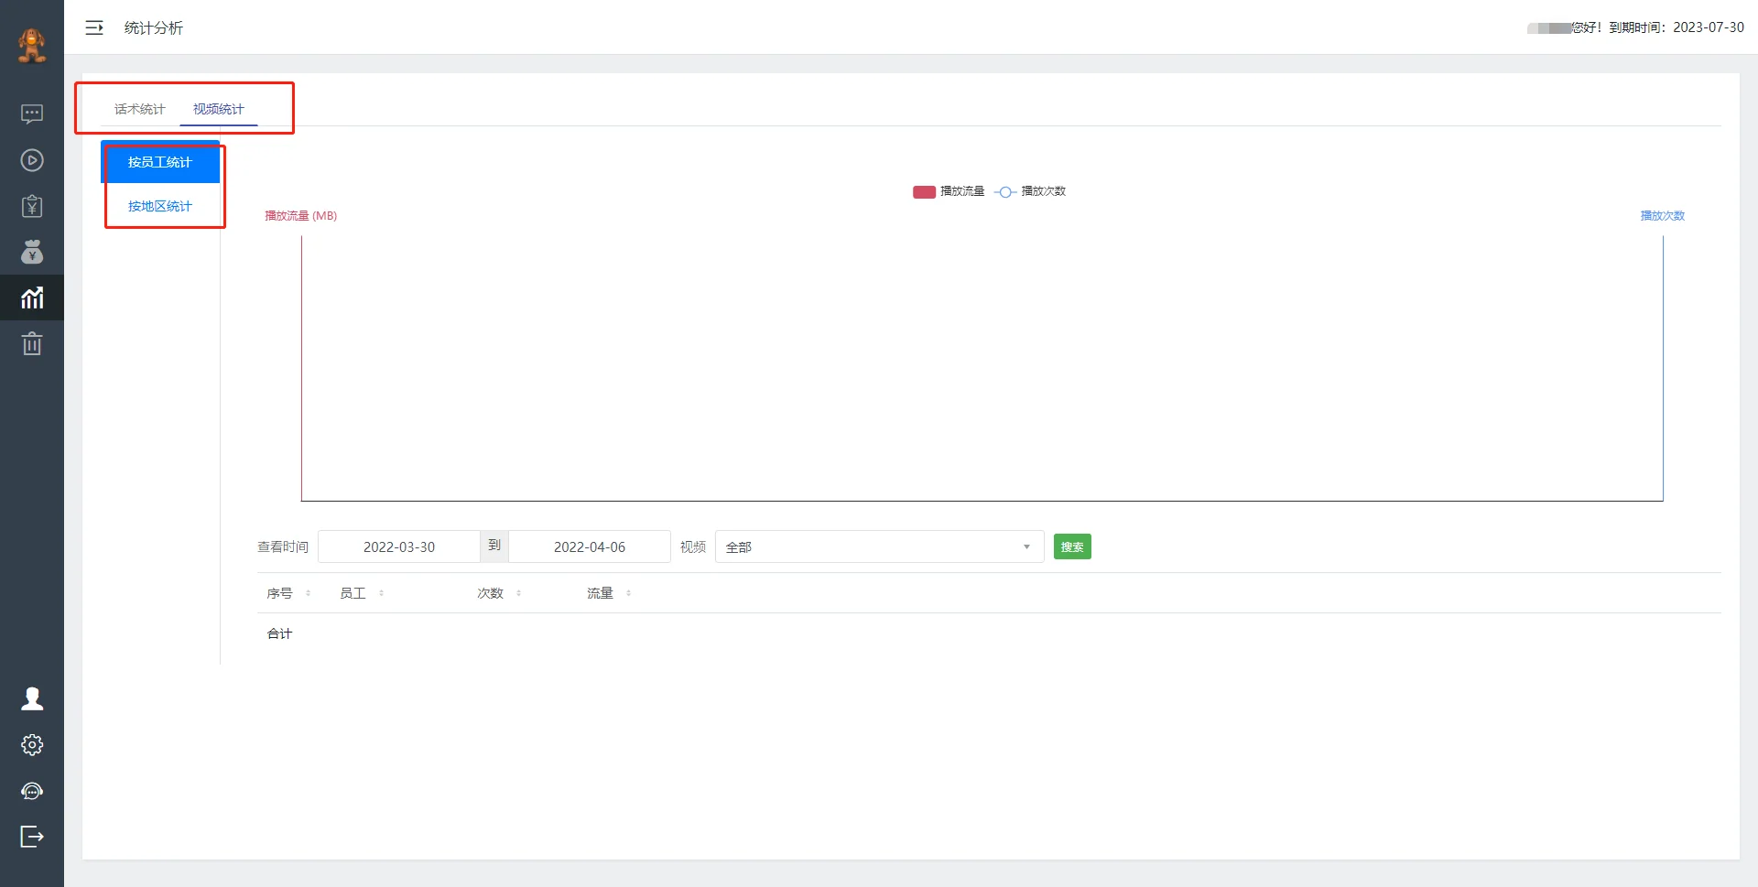Select the 按地区统计 menu item

[x=160, y=206]
